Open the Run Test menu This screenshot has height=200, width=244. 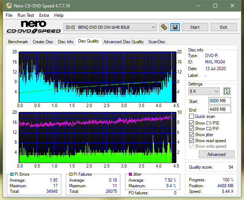(x=26, y=15)
